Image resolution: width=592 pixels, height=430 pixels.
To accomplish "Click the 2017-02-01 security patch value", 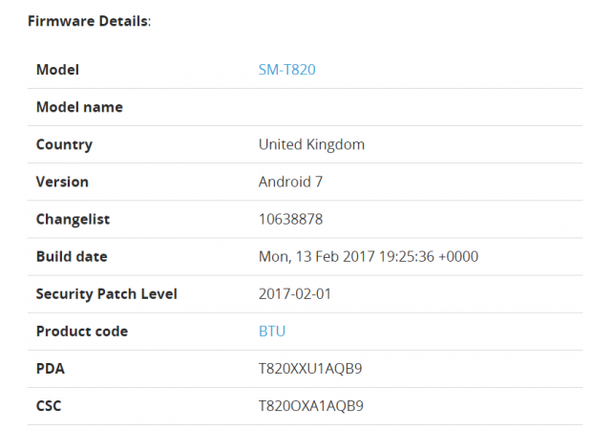I will tap(295, 293).
